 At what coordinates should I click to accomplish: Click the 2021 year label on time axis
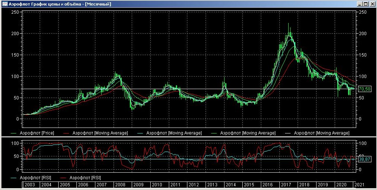click(359, 185)
